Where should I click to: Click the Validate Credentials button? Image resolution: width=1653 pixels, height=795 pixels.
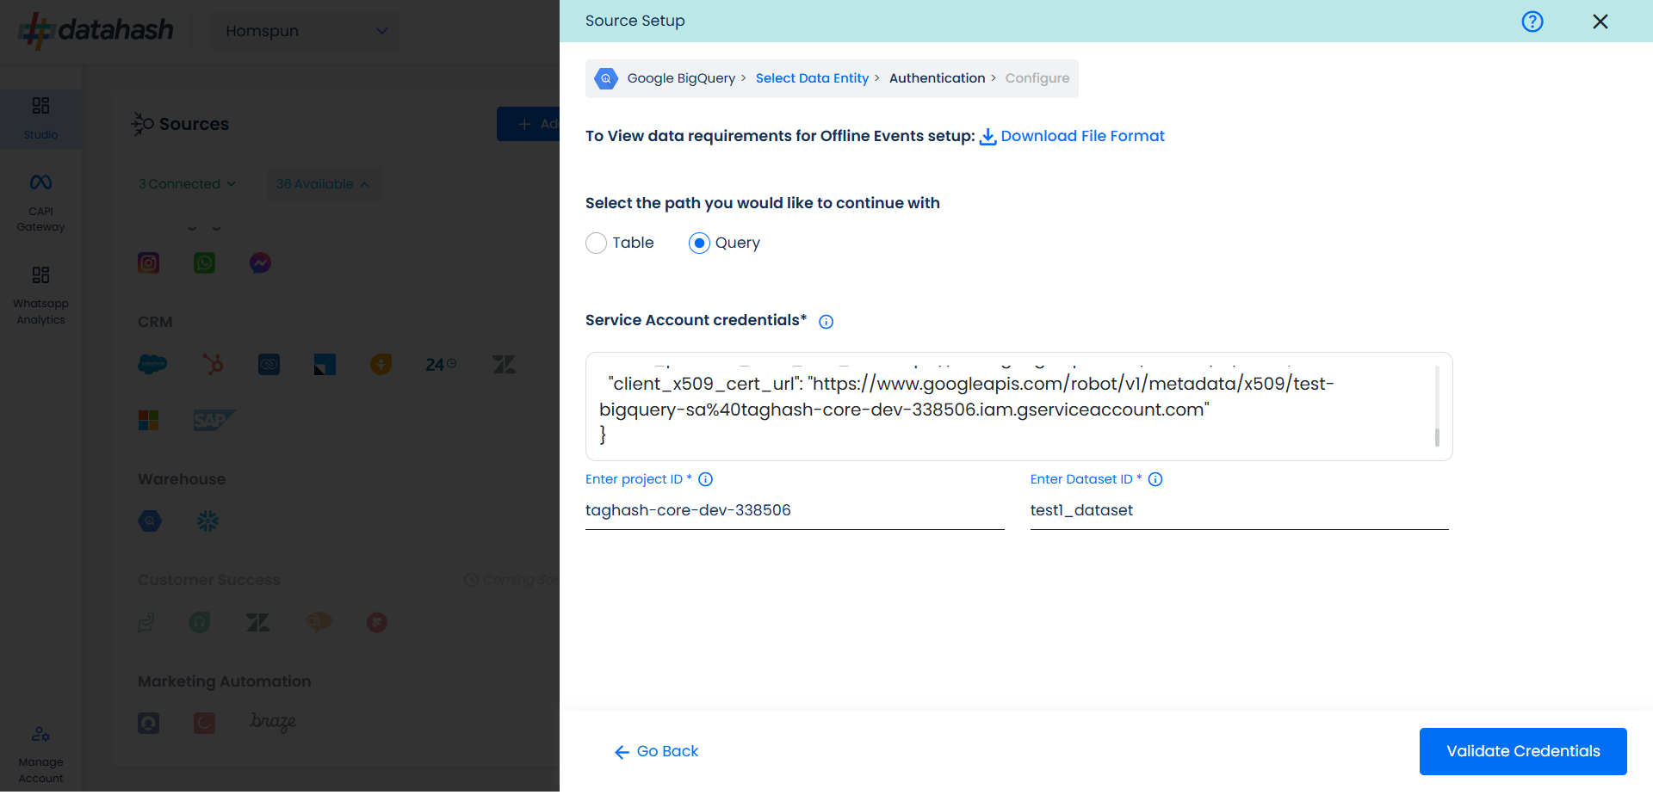(x=1522, y=751)
